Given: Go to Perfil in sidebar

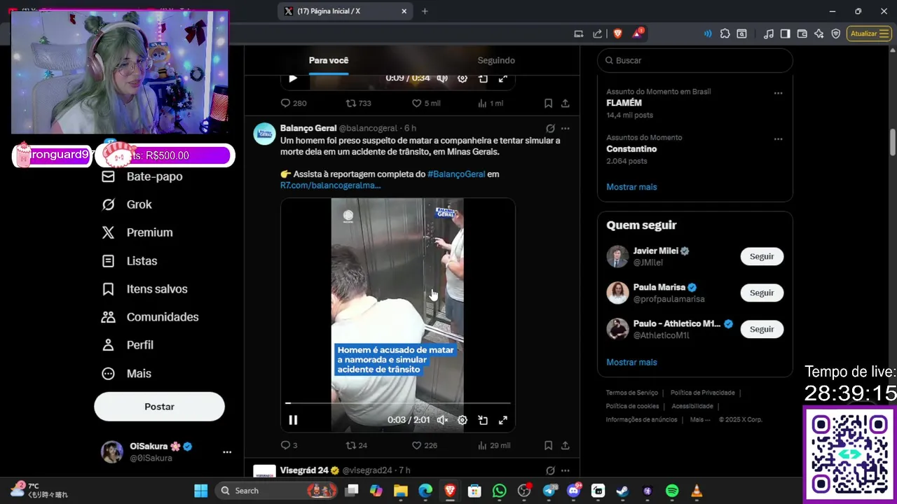Looking at the screenshot, I should (x=128, y=345).
